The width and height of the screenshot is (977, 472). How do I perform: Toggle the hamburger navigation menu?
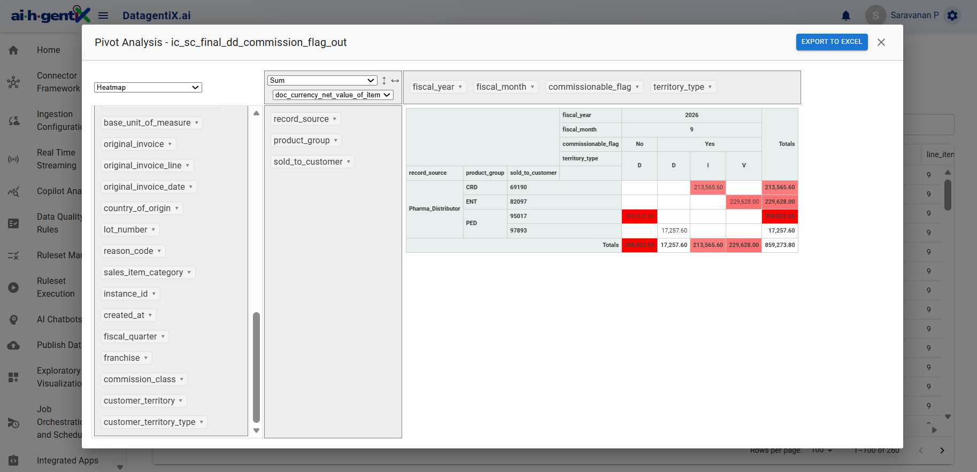coord(103,16)
